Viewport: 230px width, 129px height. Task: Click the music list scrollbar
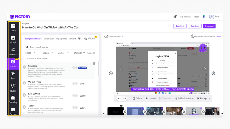pos(99,69)
